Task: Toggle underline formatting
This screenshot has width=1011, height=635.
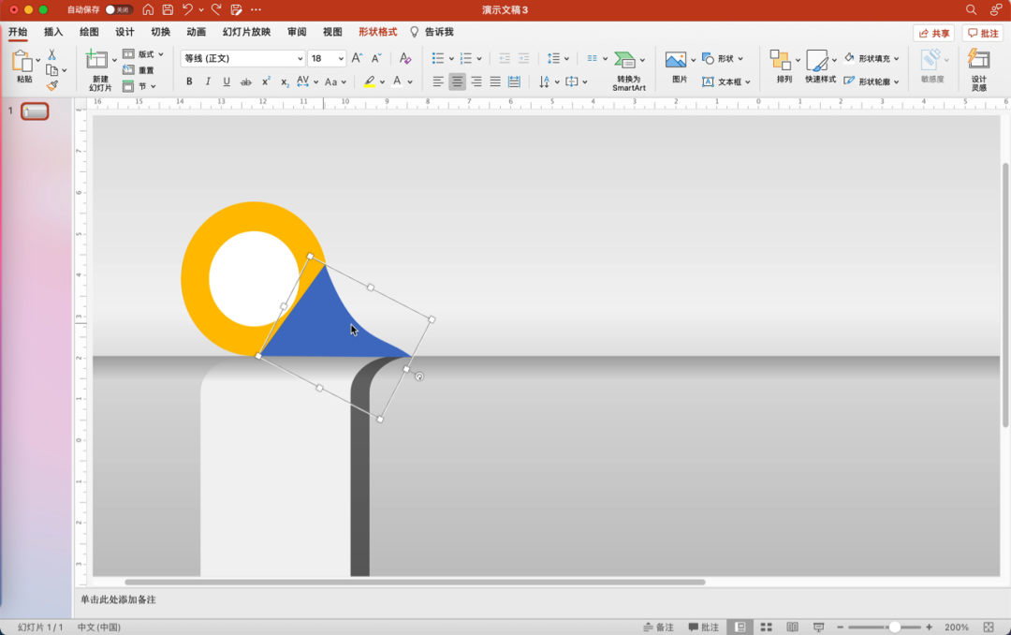Action: pos(227,81)
